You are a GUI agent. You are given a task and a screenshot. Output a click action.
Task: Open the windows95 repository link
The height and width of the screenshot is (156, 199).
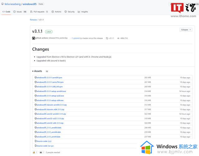click(x=30, y=4)
